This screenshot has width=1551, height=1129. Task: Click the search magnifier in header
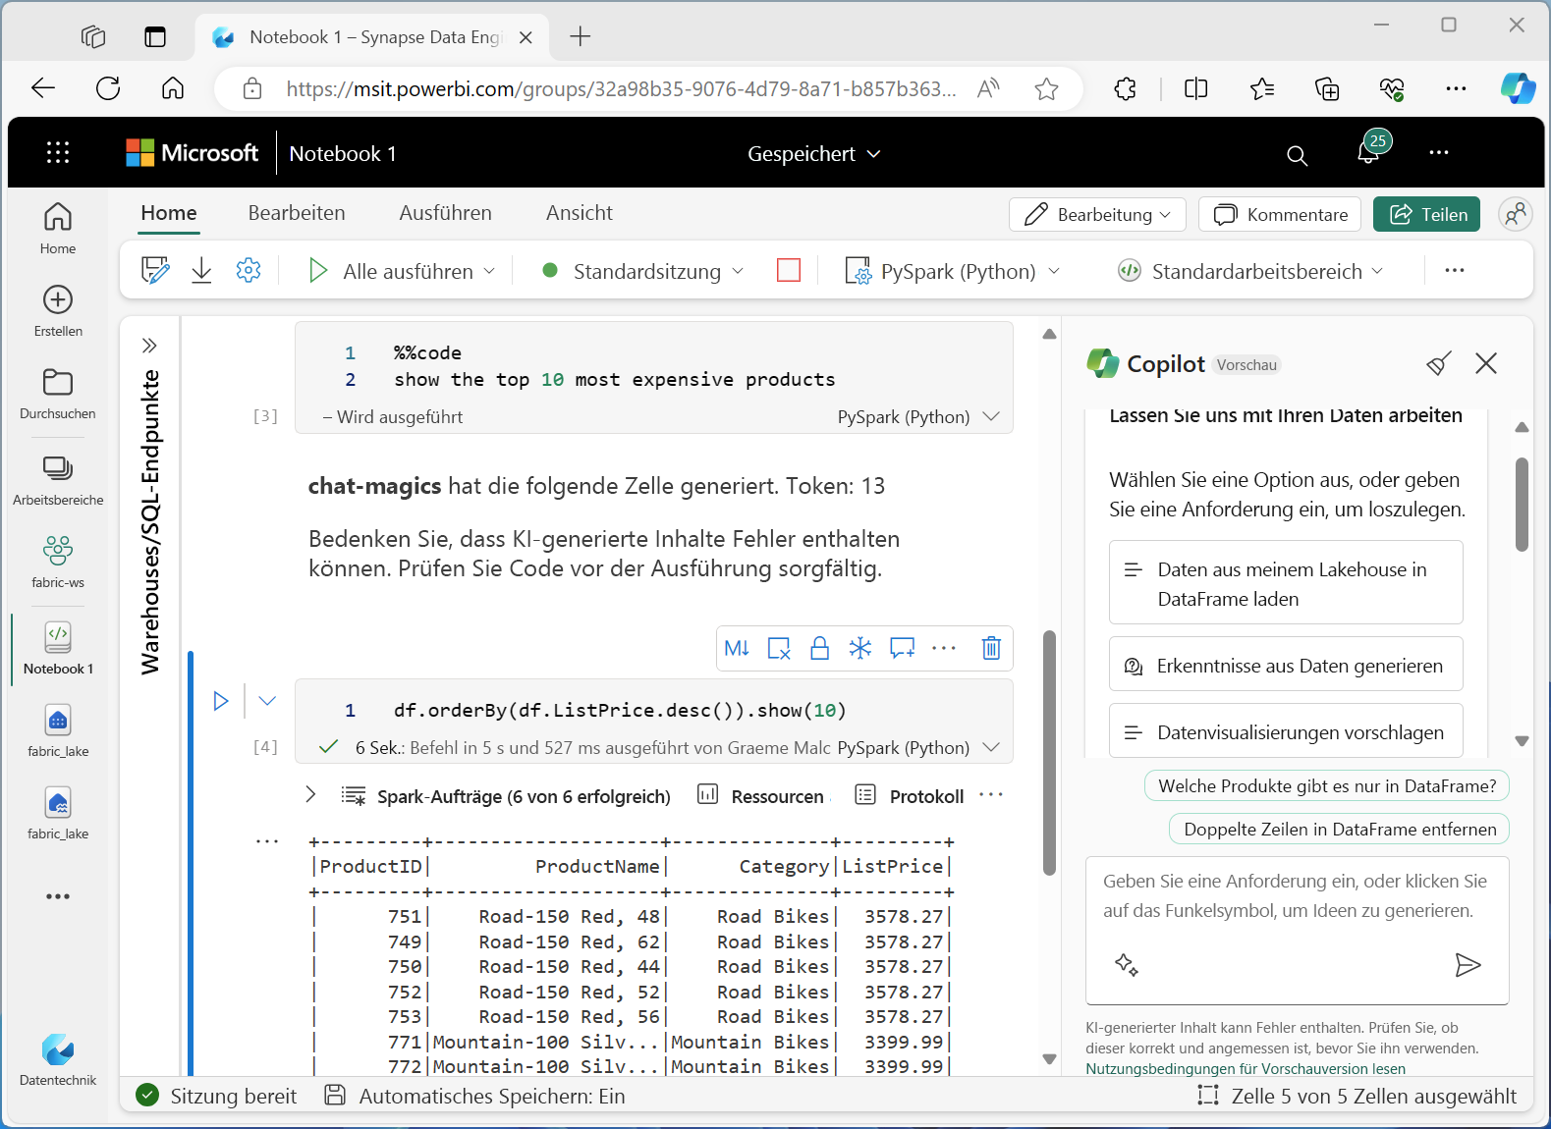[1297, 155]
